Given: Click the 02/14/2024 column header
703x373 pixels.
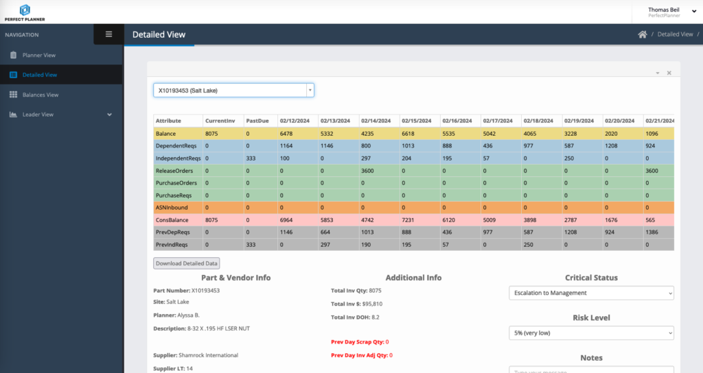Looking at the screenshot, I should 376,121.
